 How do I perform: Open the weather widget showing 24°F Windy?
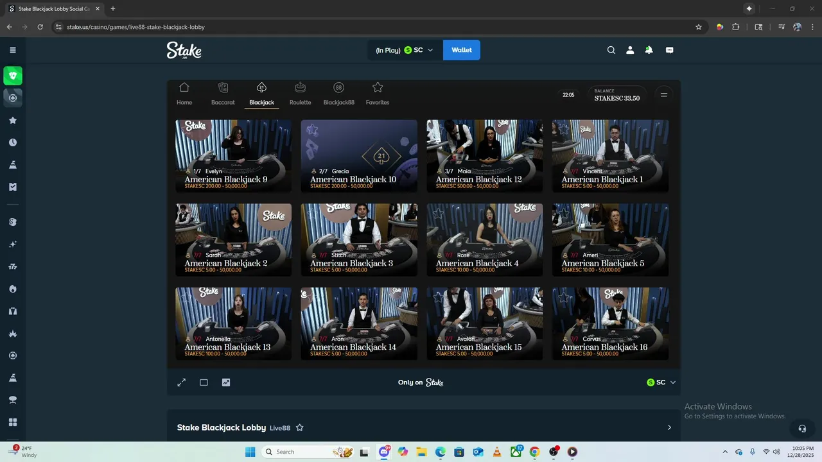pyautogui.click(x=22, y=452)
